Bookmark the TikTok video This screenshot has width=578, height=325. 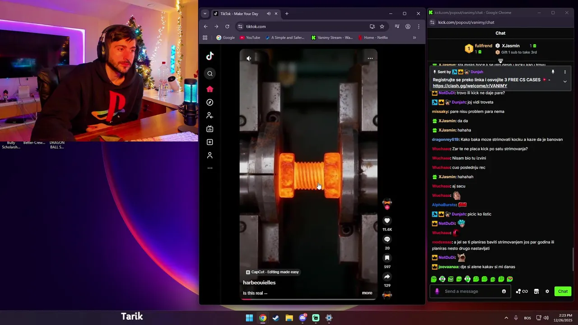(x=387, y=258)
